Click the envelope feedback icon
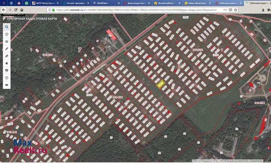 [6, 84]
